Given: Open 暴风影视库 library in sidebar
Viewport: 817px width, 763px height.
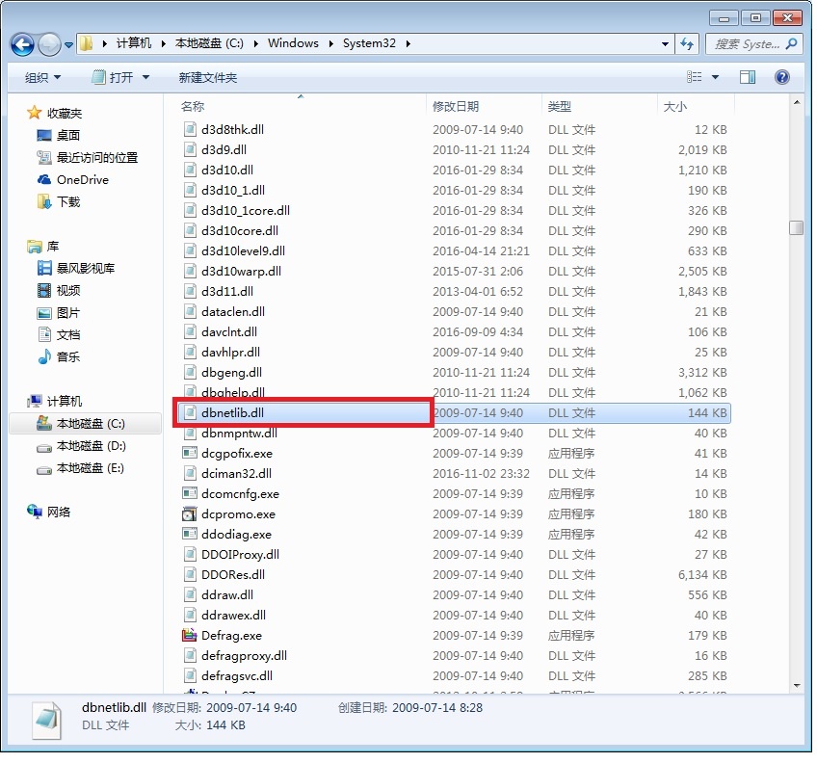Looking at the screenshot, I should tap(85, 269).
